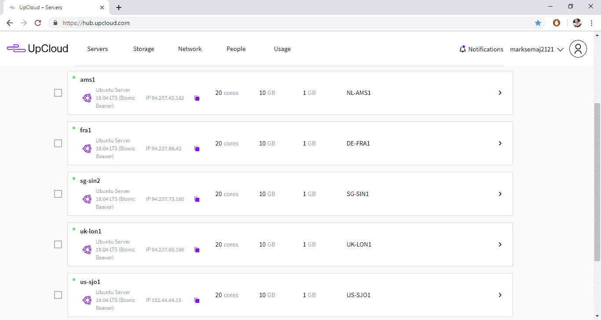
Task: Copy the us-sjo1 IP address
Action: coord(197,300)
